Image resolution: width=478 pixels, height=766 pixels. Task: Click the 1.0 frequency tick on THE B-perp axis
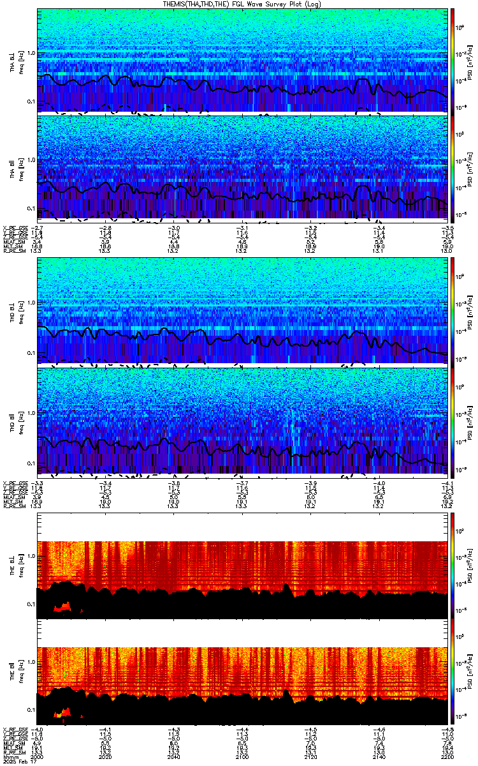[x=31, y=555]
